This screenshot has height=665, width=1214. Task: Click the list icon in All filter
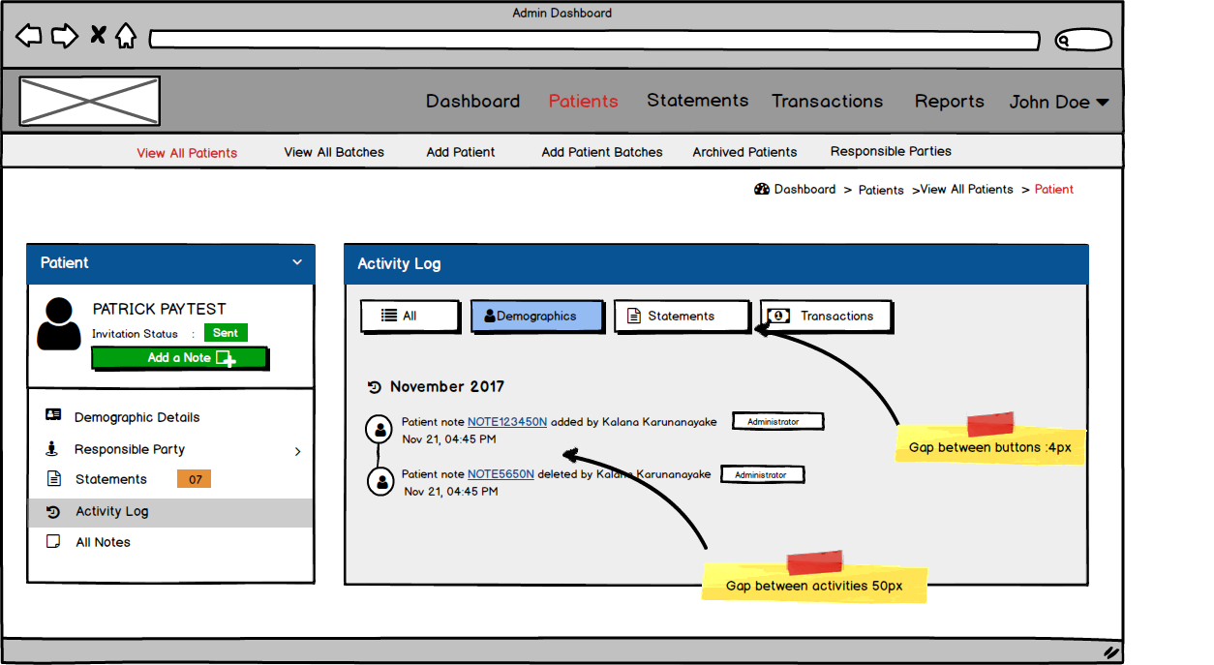389,316
